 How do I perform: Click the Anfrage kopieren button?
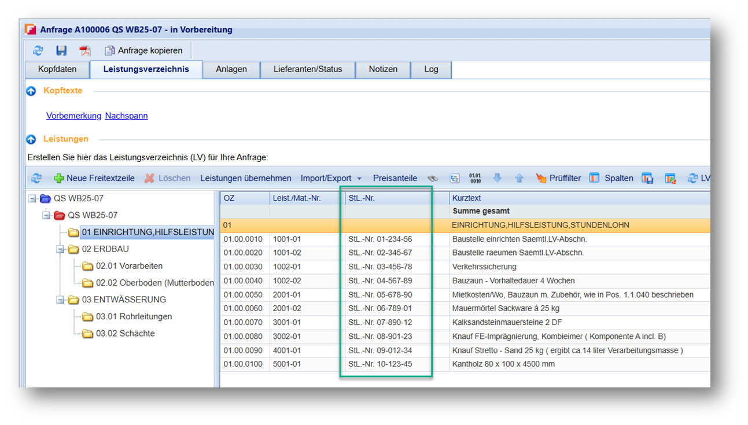144,51
